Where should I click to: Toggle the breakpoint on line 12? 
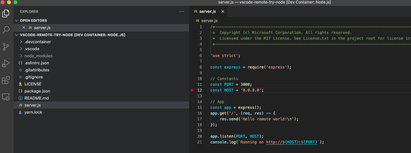click(x=192, y=90)
